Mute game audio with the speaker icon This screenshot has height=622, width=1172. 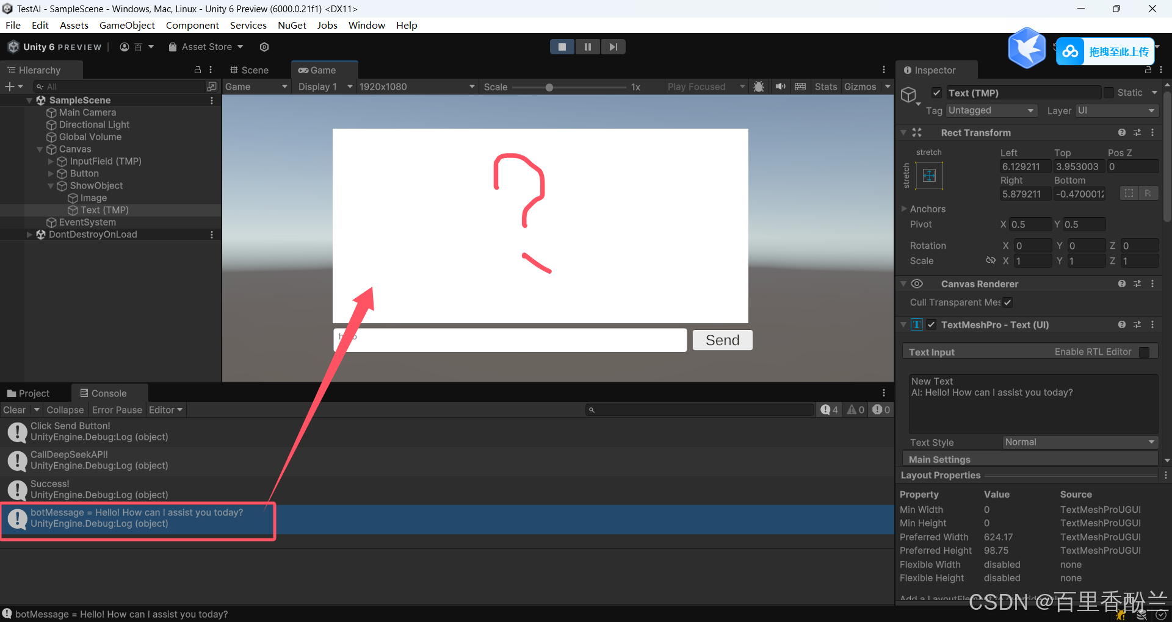click(780, 87)
